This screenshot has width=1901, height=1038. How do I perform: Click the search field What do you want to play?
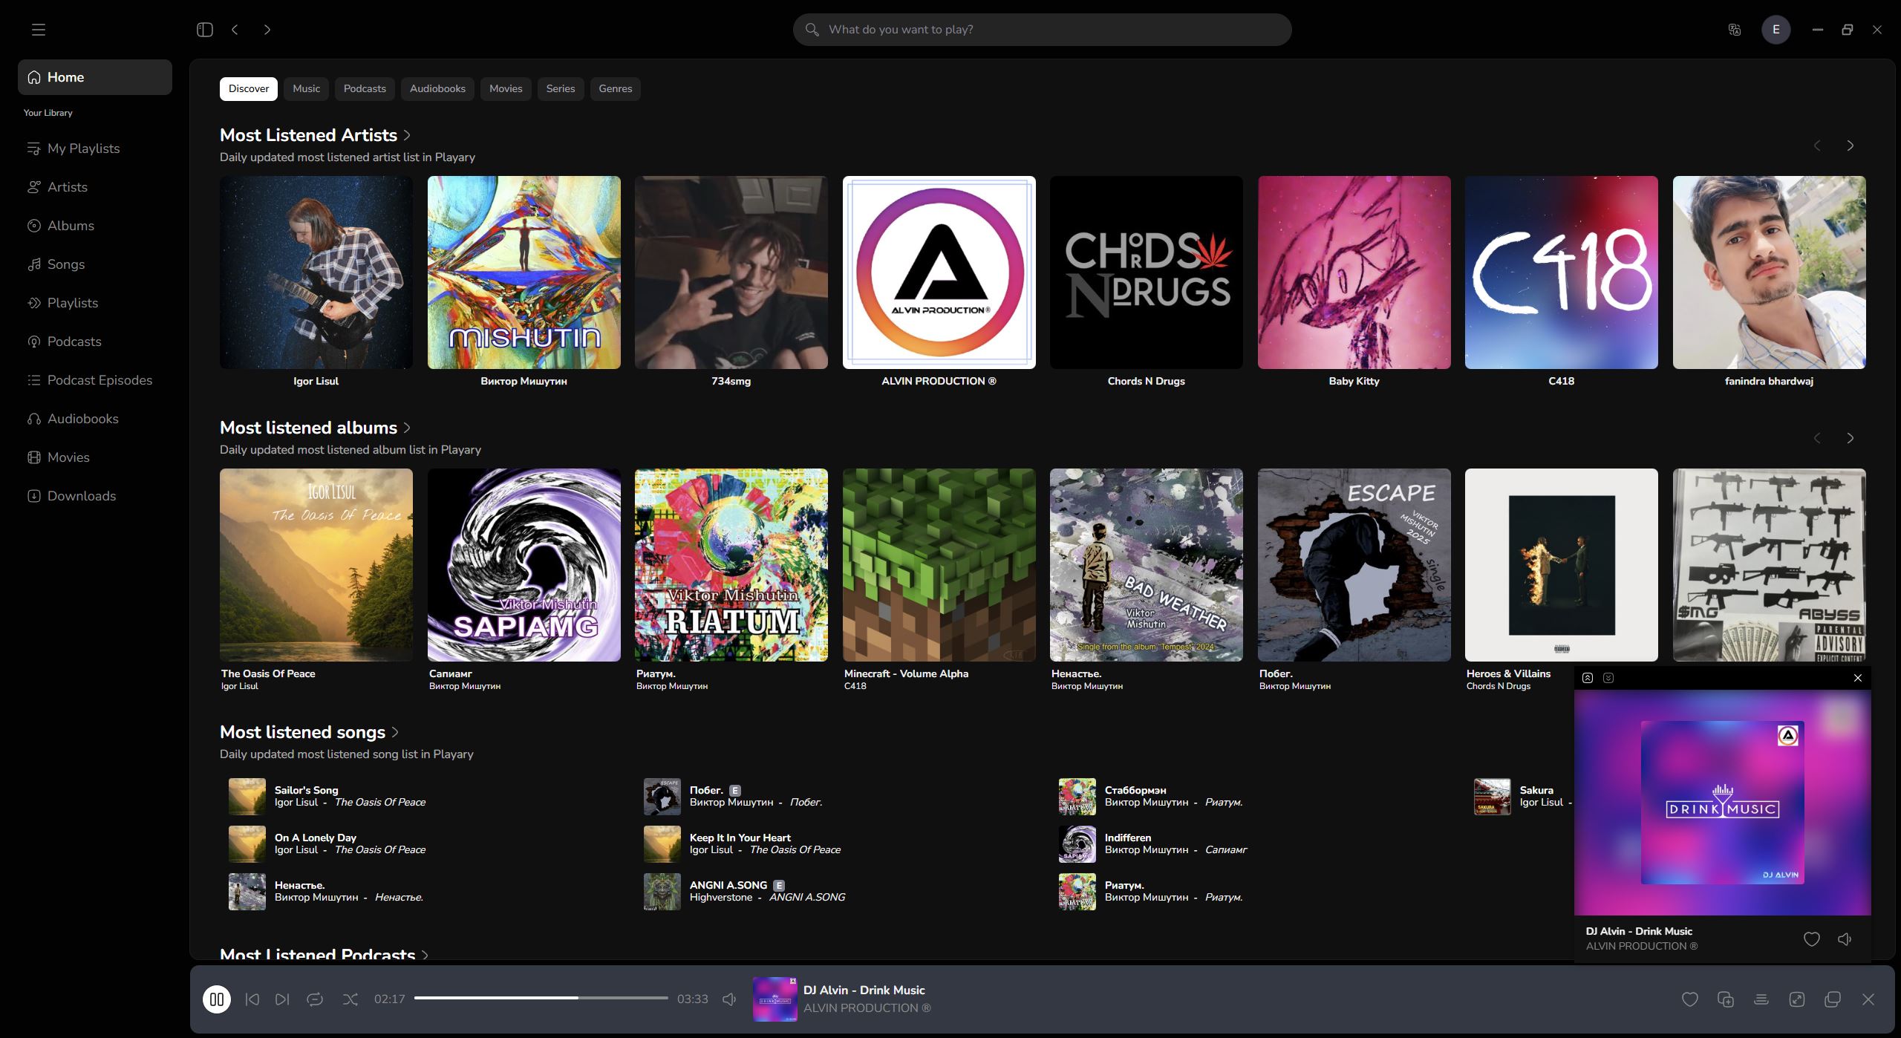[1043, 30]
